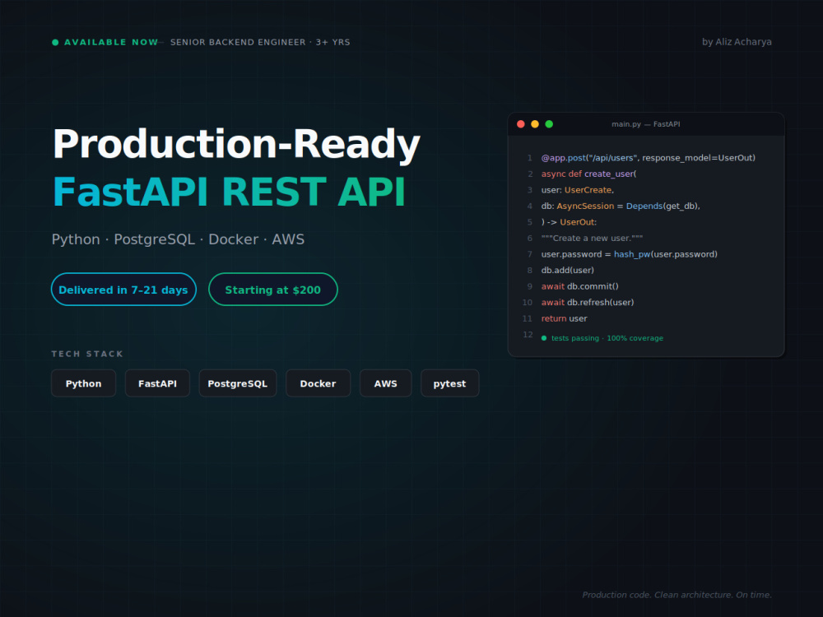The height and width of the screenshot is (617, 823).
Task: Click the 'AVAILABLE NOW' label
Action: pos(111,43)
